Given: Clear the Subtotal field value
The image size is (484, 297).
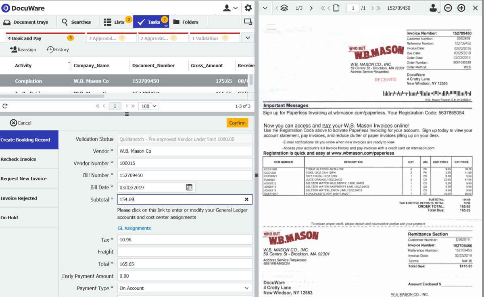Looking at the screenshot, I should tap(246, 199).
